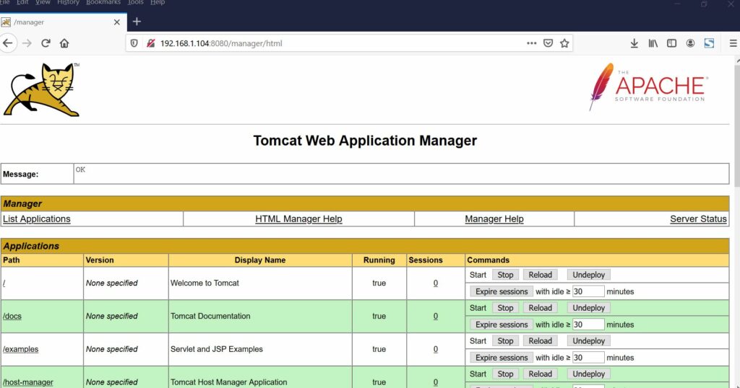The height and width of the screenshot is (388, 740).
Task: Stop the Tomcat Host Manager Application
Action: point(505,374)
